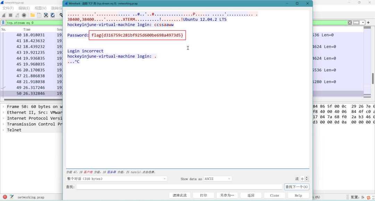Select packet row 47 at 21.886838
The width and height of the screenshot is (375, 201).
(31, 76)
